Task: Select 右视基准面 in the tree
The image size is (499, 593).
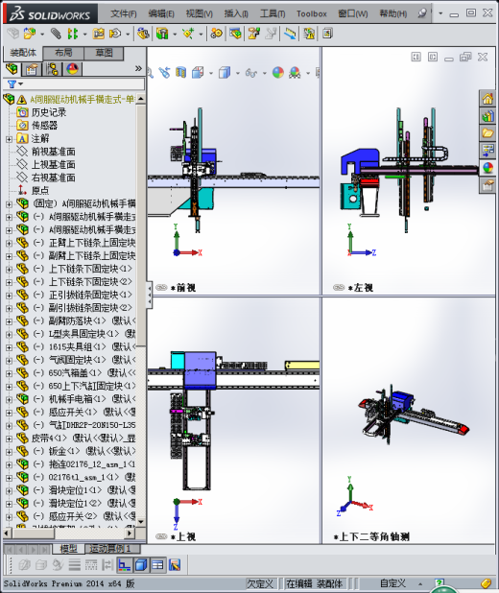Action: pos(53,178)
